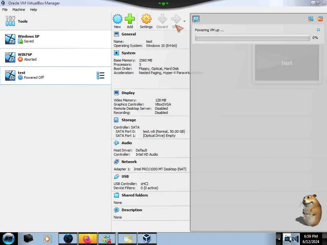The height and width of the screenshot is (245, 327).
Task: Click the green Add machine icon
Action: [x=130, y=19]
